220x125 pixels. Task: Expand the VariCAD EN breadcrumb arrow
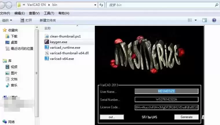[x=49, y=5]
